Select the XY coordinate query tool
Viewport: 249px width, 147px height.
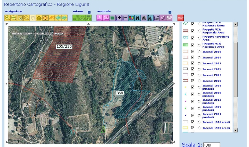coord(76,18)
